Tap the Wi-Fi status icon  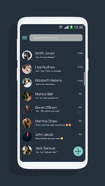click(61, 27)
